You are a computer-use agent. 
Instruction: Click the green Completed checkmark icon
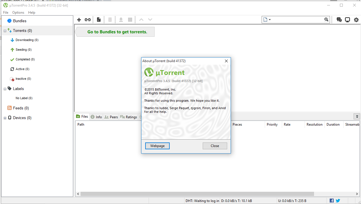coord(12,60)
